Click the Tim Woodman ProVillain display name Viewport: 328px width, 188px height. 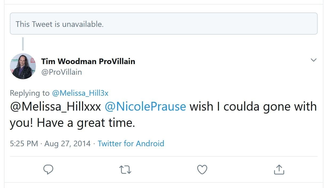[88, 61]
